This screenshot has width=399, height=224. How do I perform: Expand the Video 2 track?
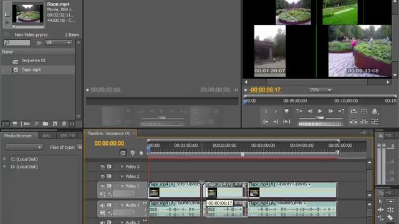coord(122,176)
